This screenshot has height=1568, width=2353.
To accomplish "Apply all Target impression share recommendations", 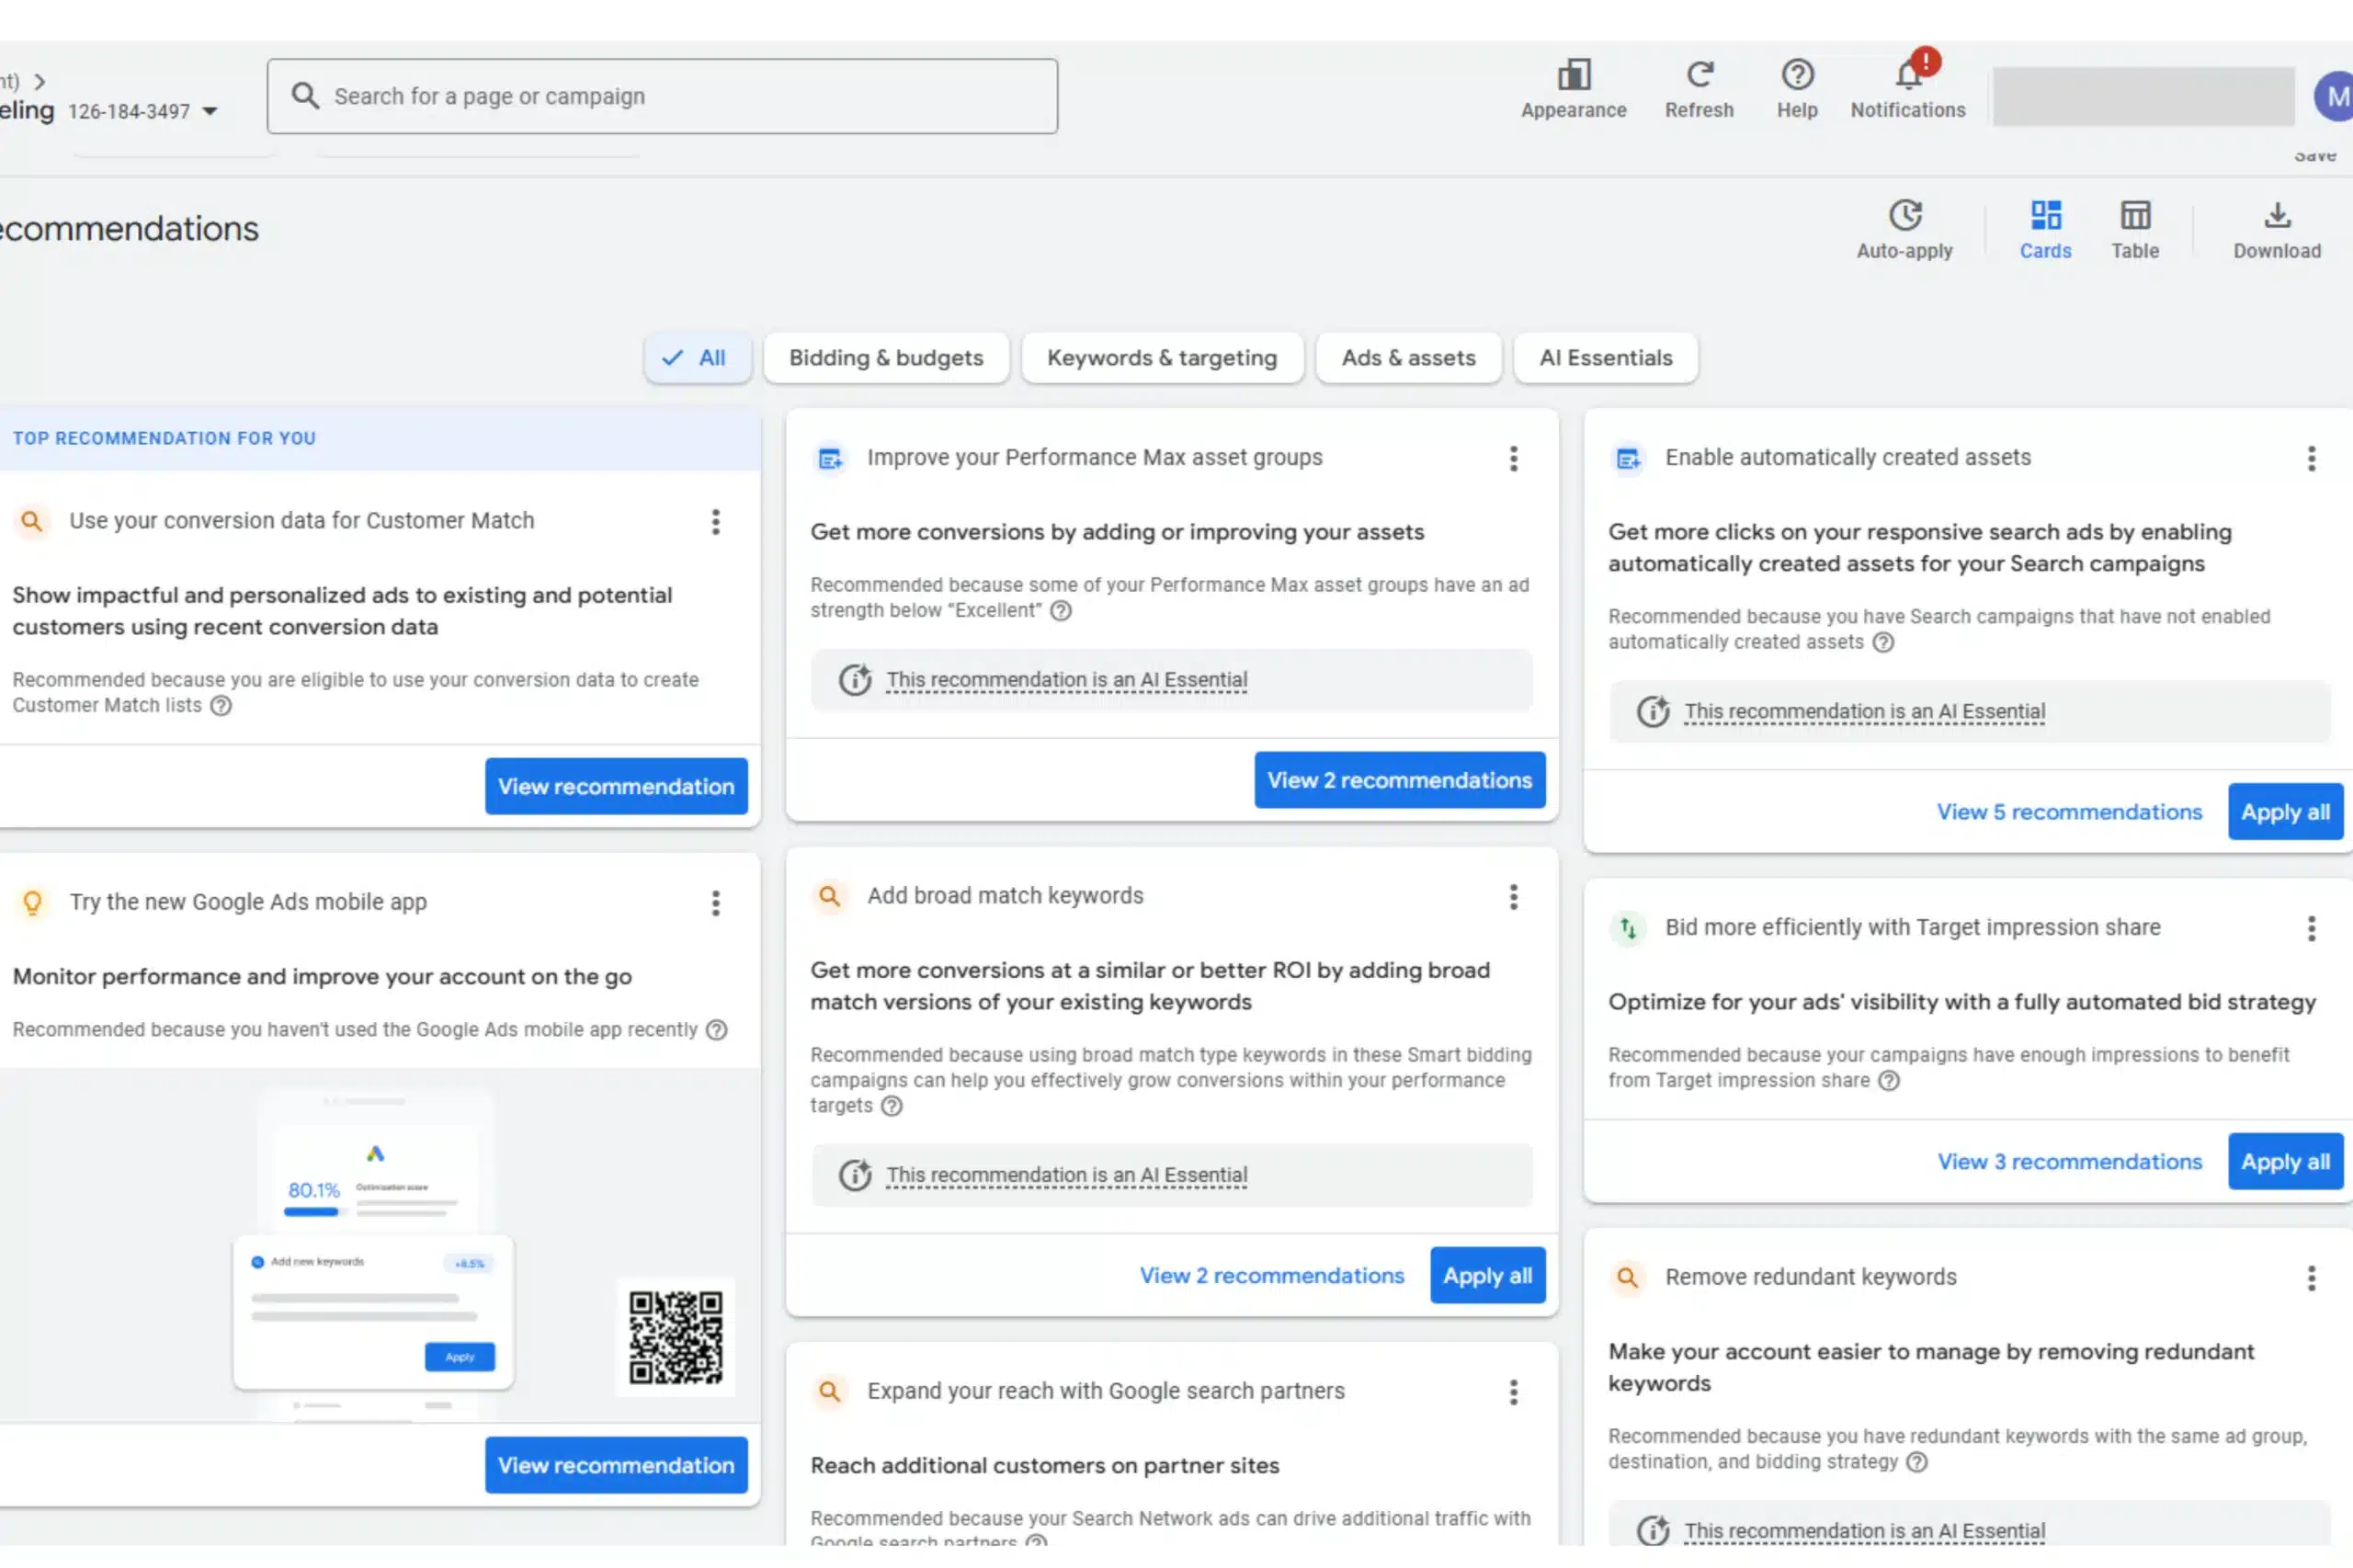I will 2285,1162.
